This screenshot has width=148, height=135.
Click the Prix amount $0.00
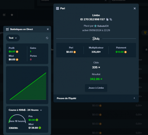[32, 120]
